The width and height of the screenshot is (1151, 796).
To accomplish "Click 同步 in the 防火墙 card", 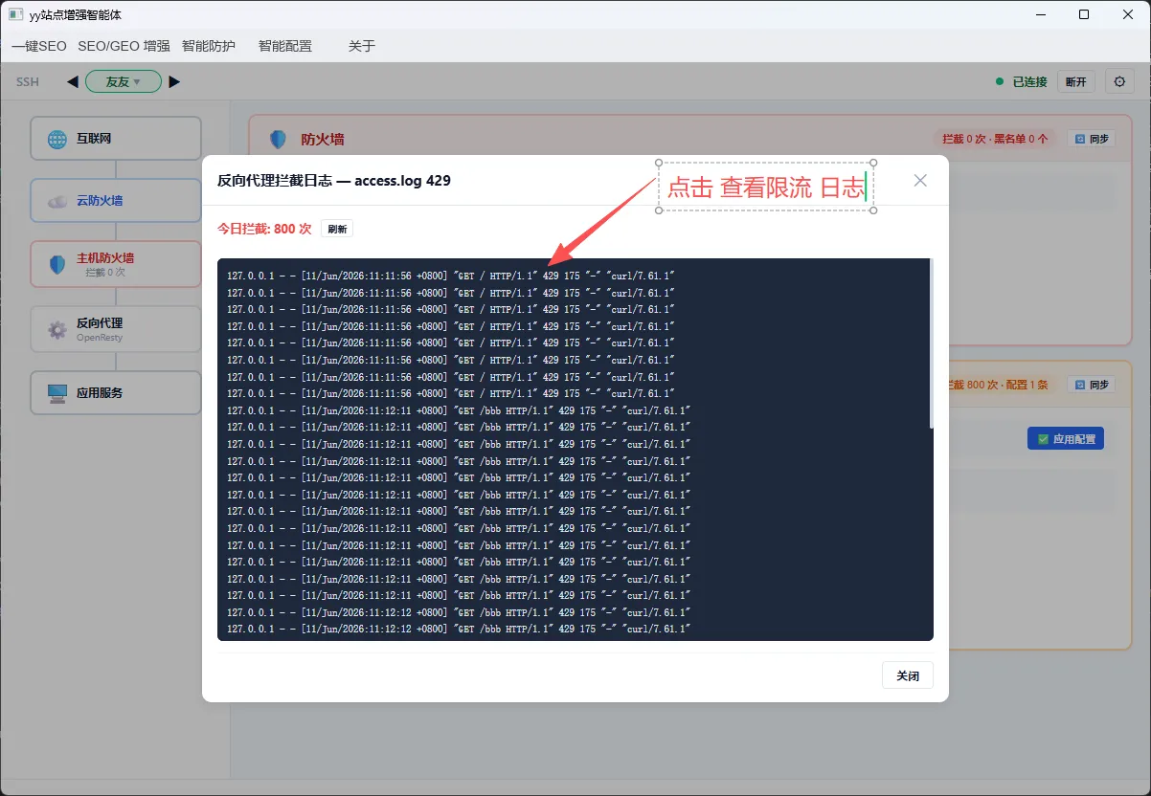I will click(x=1092, y=139).
